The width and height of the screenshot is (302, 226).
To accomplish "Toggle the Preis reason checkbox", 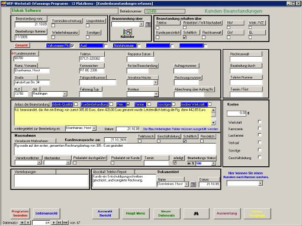I will pos(128,104).
